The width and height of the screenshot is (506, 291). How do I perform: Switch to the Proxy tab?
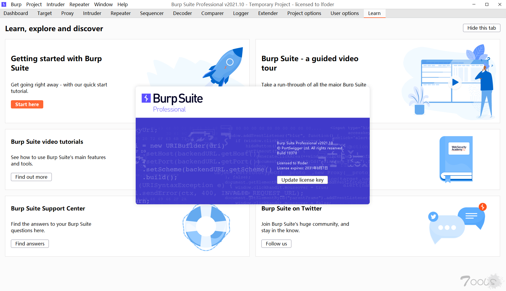pos(67,13)
